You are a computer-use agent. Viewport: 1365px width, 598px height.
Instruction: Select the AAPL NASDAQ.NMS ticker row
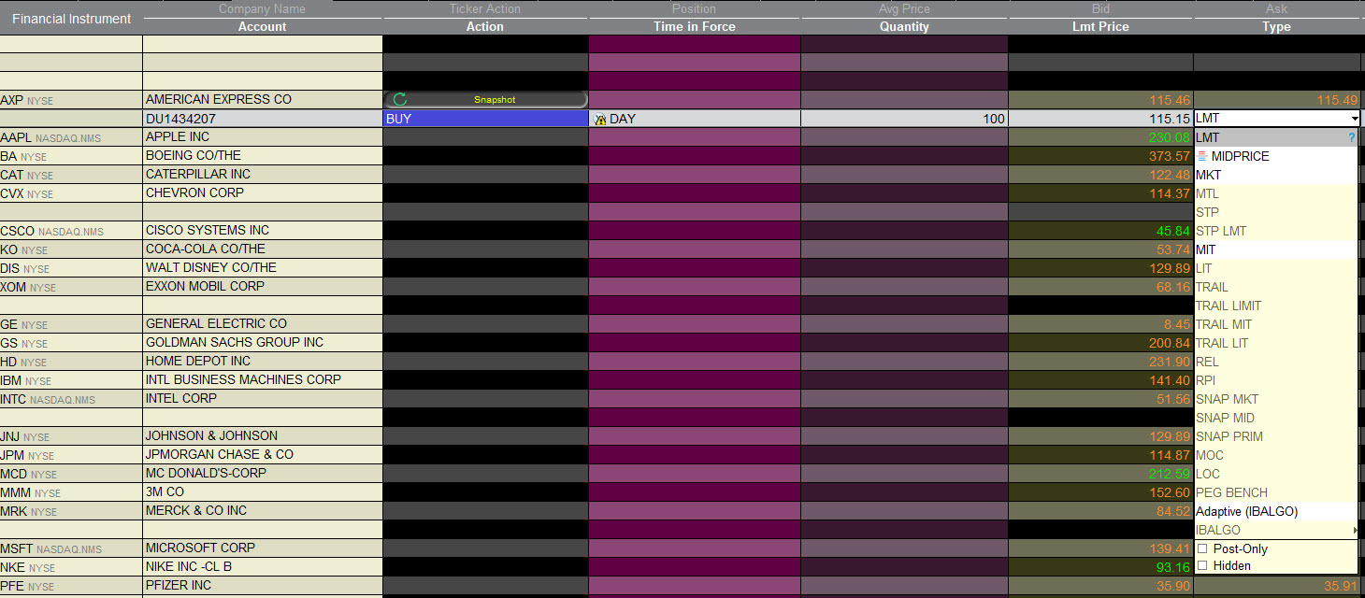(x=71, y=137)
